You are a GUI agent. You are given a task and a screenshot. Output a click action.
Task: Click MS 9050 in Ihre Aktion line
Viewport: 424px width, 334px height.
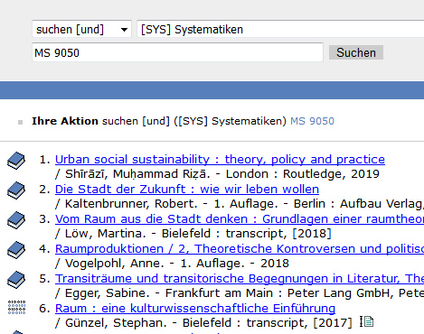pos(312,121)
